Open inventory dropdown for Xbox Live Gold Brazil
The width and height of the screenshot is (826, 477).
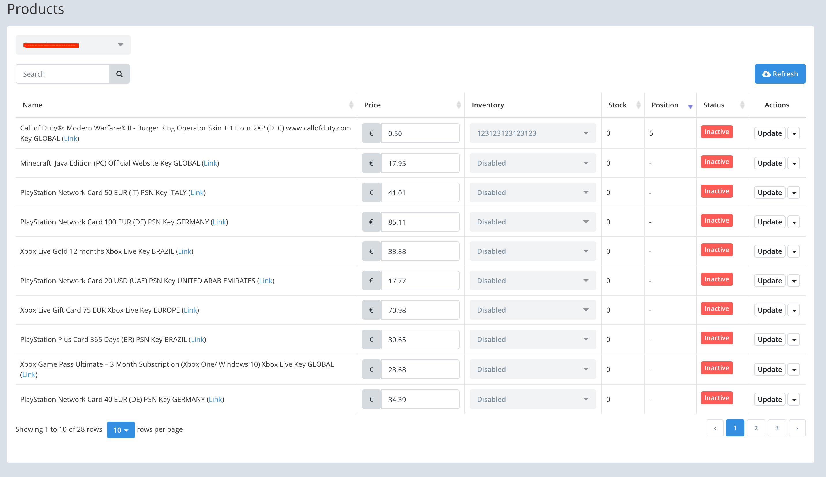click(x=533, y=251)
